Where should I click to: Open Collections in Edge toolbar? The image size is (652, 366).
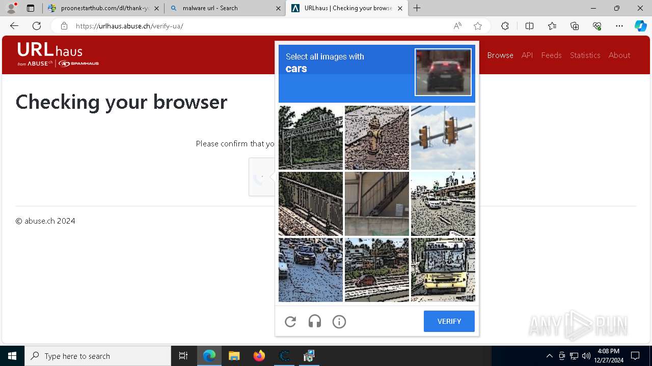[575, 26]
